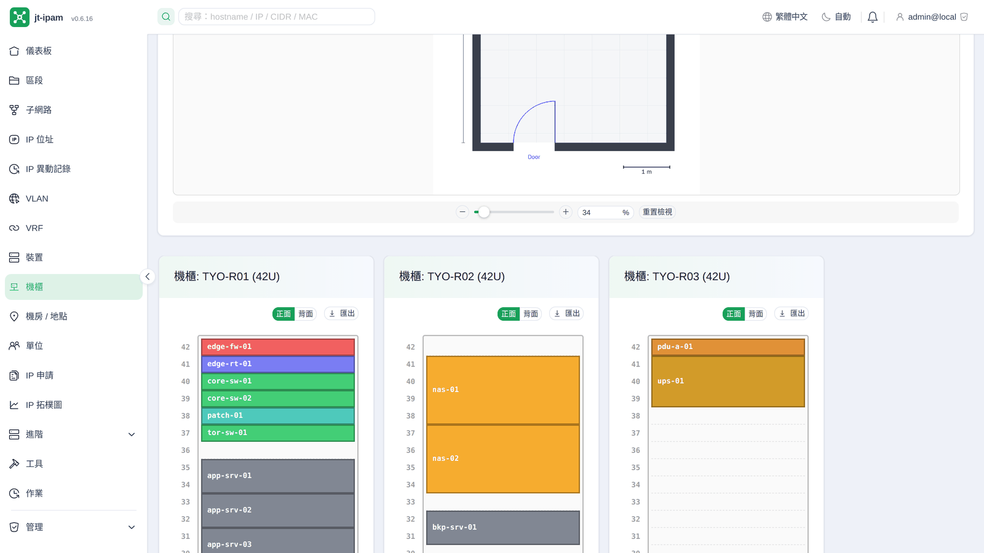This screenshot has height=553, width=984.
Task: Select the core-sw-01 device
Action: (278, 382)
